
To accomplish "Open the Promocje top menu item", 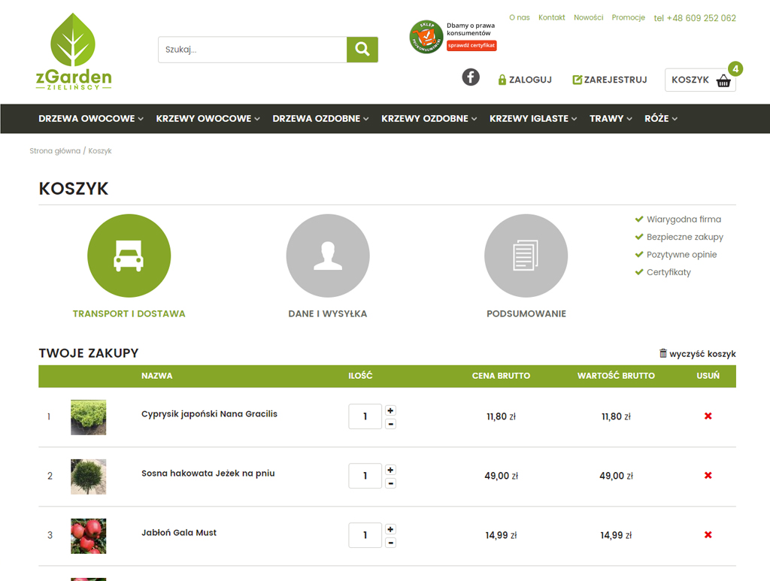I will [x=628, y=17].
